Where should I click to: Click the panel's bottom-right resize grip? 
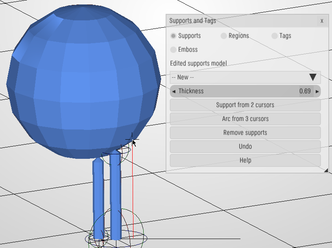(326, 171)
